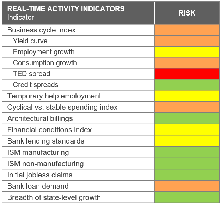Click the RISK column header

tap(187, 13)
